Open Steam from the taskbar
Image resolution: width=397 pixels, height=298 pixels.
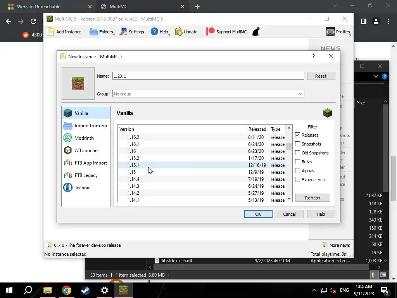pyautogui.click(x=85, y=290)
